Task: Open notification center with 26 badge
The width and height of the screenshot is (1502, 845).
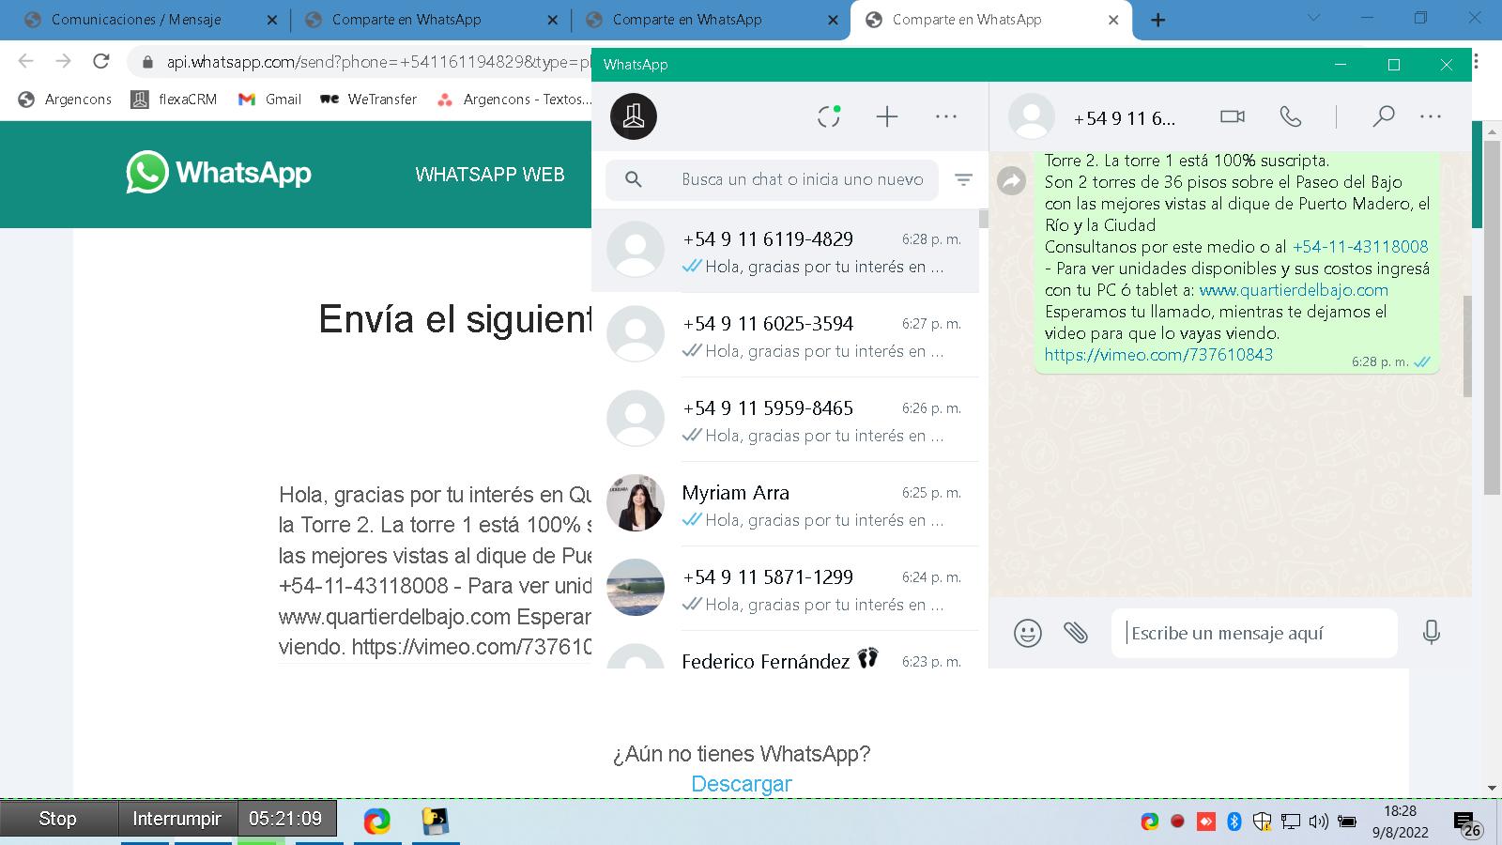Action: [1467, 824]
